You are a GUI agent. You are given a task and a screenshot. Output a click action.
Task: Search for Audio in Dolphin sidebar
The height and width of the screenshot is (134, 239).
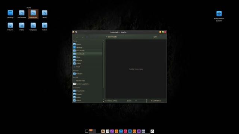[x=87, y=97]
